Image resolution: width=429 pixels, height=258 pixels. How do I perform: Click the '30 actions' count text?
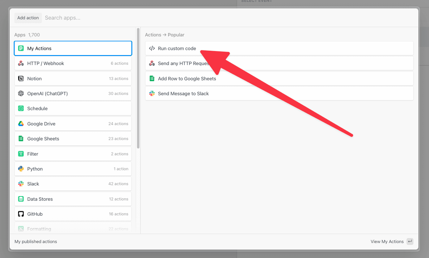tap(118, 93)
